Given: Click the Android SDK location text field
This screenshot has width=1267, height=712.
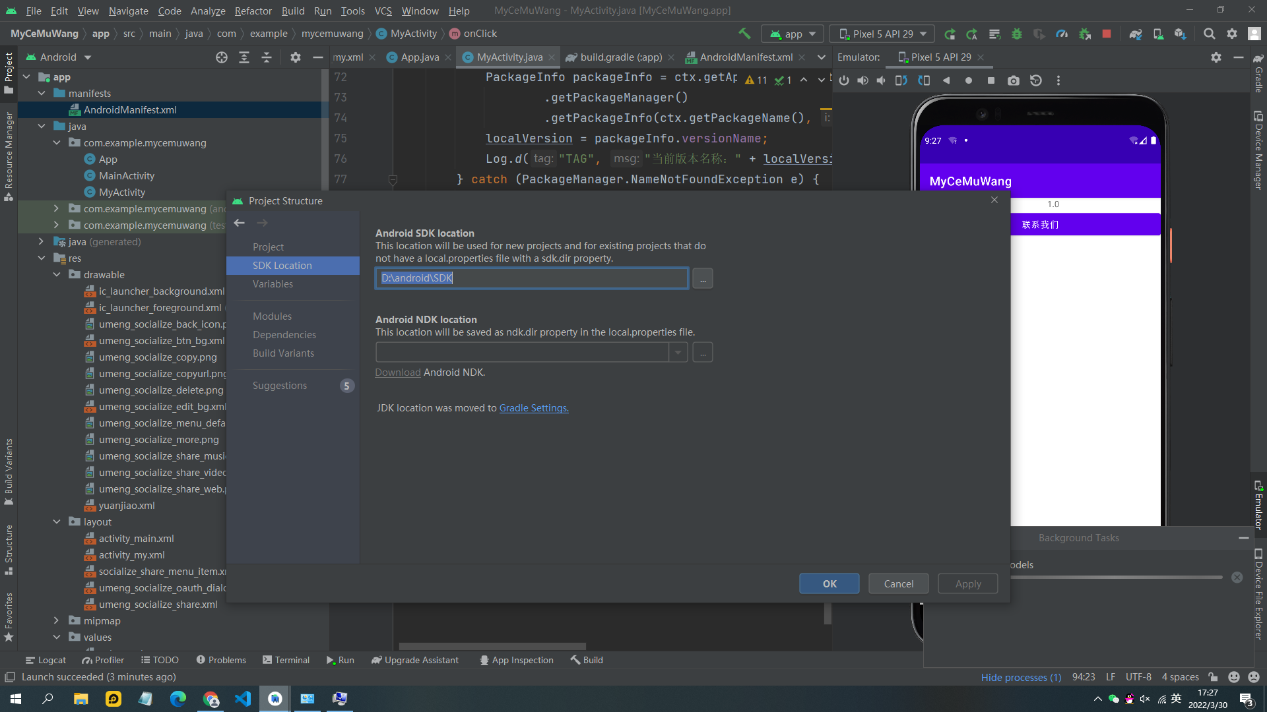Looking at the screenshot, I should pos(531,278).
